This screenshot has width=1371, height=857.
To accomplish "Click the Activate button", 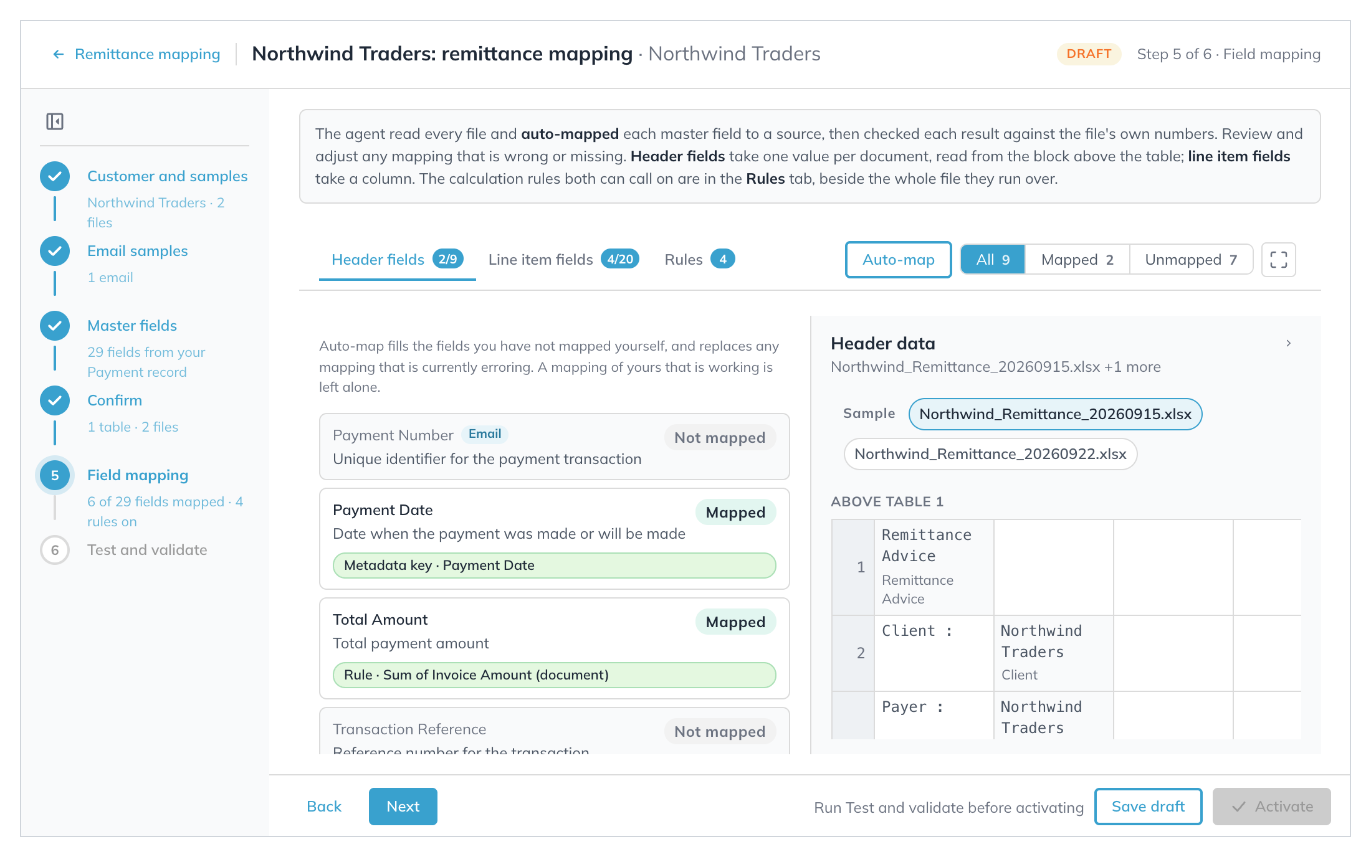I will click(x=1271, y=807).
